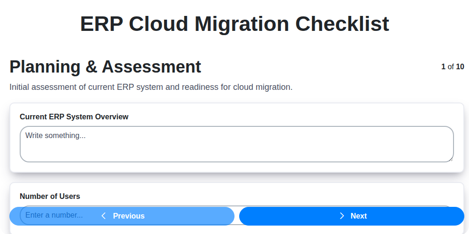Screen dimensions: 469x234
Task: Click the 'ERP Cloud Migration Checklist' title
Action: 234,23
